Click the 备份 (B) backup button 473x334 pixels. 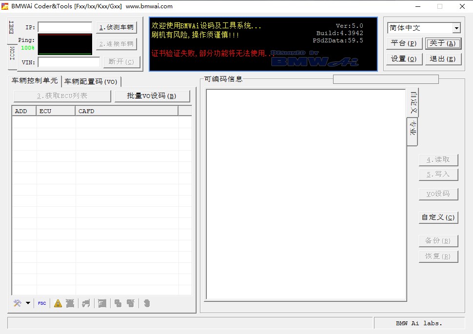[438, 241]
